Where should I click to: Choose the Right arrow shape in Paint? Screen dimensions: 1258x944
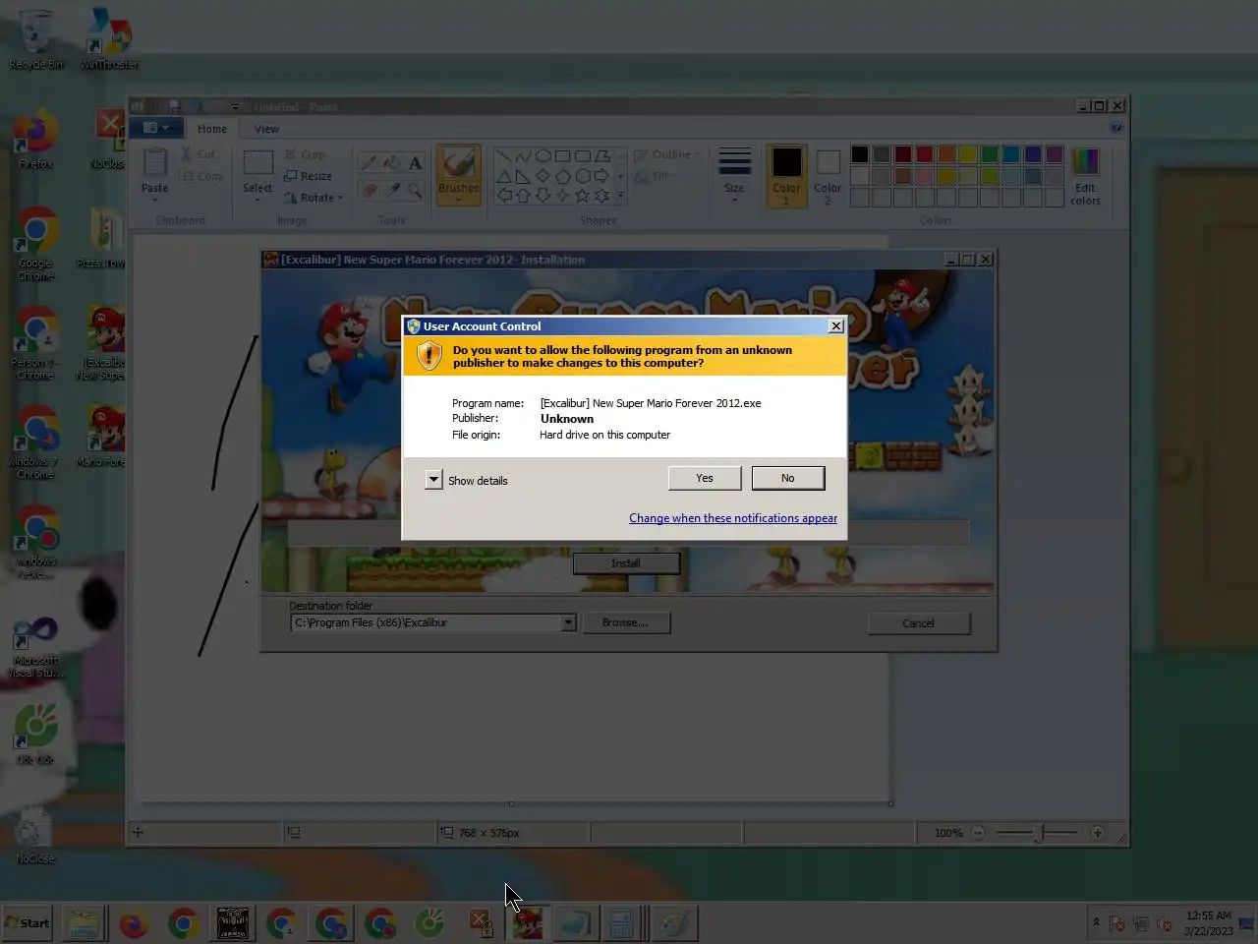point(601,176)
